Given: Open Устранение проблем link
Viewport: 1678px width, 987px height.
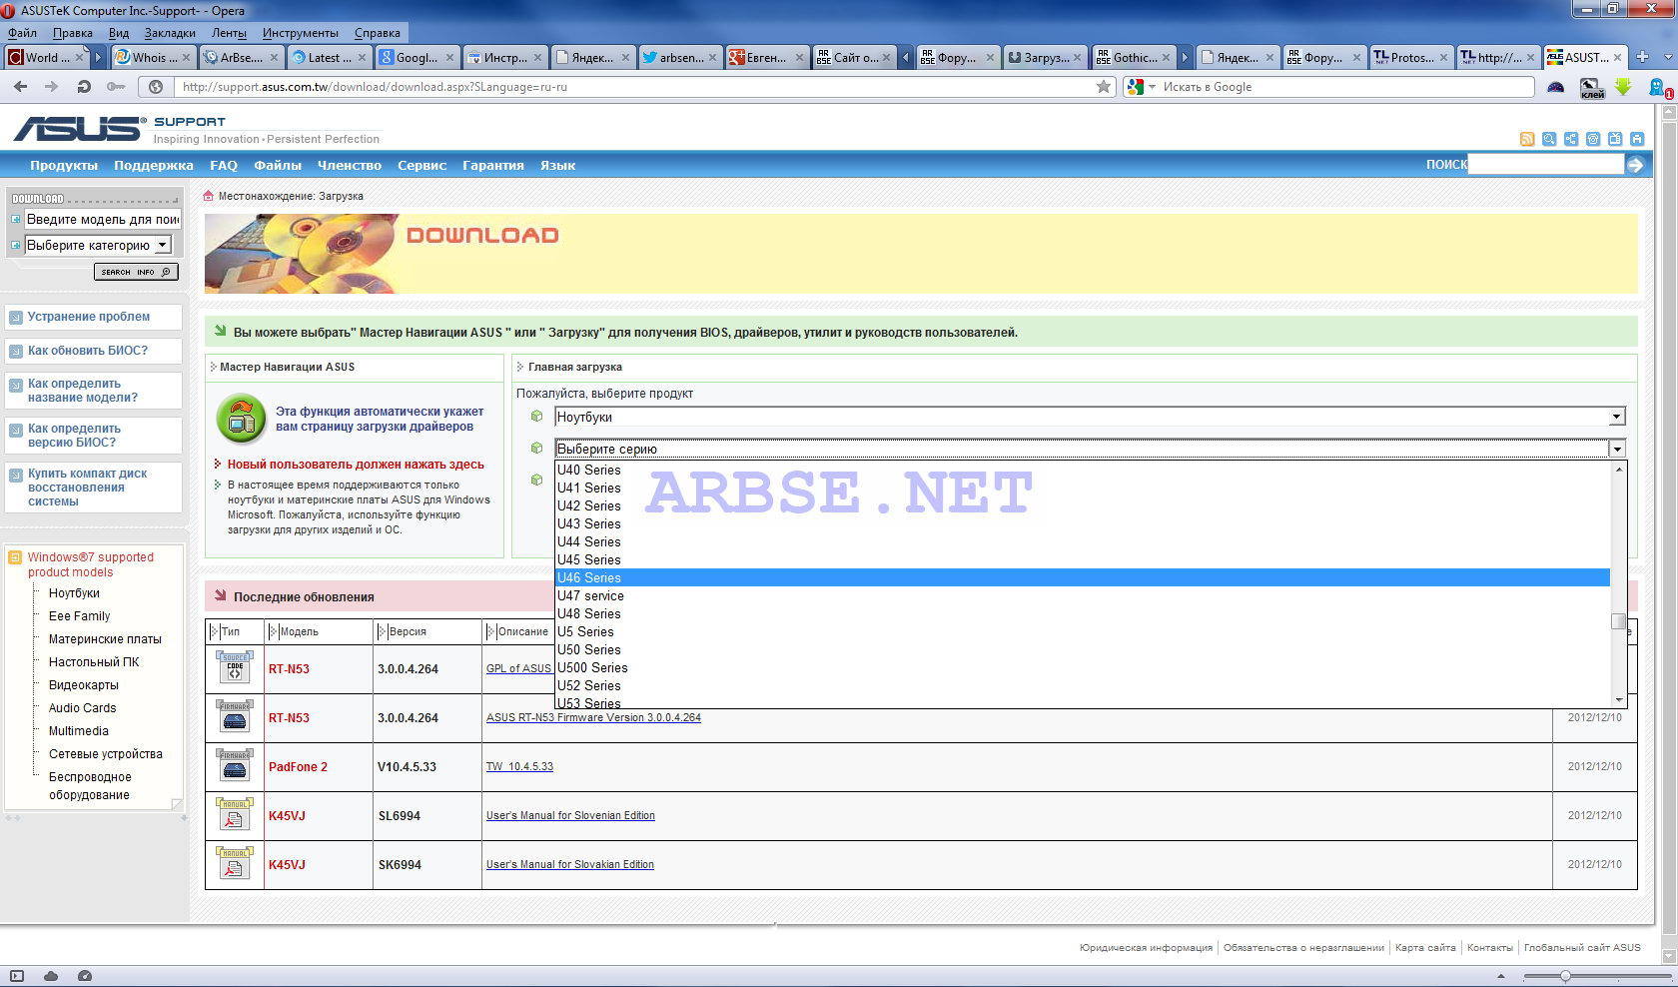Looking at the screenshot, I should (89, 317).
